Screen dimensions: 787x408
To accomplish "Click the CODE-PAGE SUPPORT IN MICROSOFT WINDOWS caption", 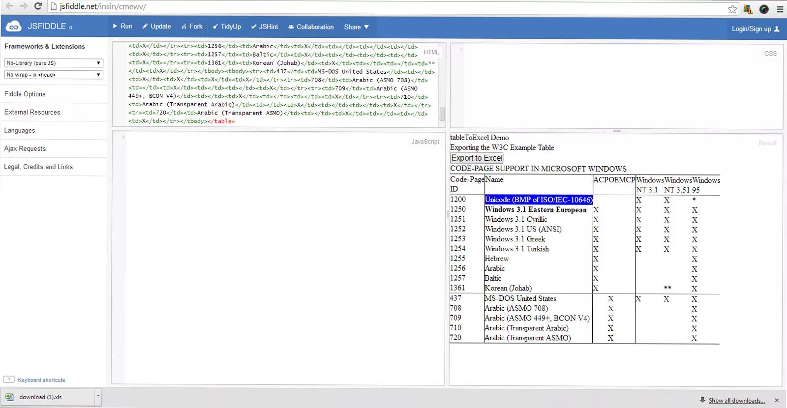I will click(539, 169).
